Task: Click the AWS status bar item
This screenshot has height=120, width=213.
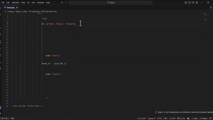Action: (x=12, y=119)
